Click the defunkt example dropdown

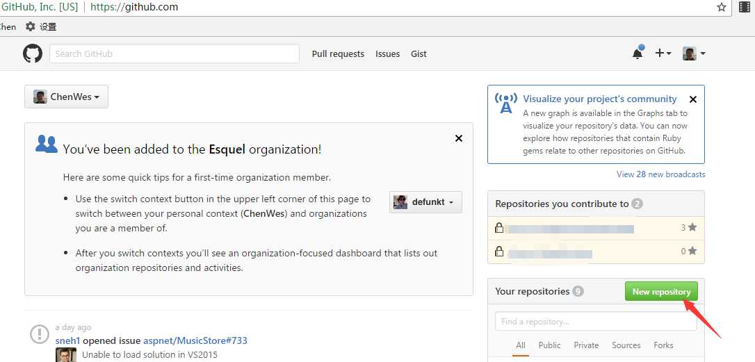pos(425,202)
